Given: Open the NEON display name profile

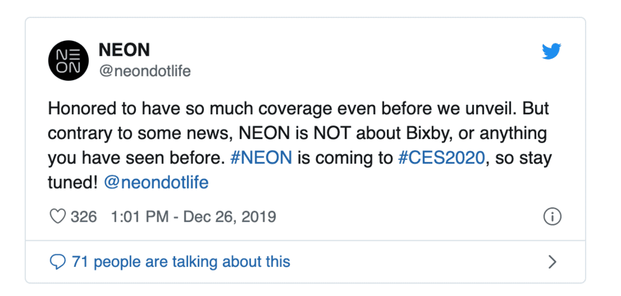Looking at the screenshot, I should coord(124,50).
